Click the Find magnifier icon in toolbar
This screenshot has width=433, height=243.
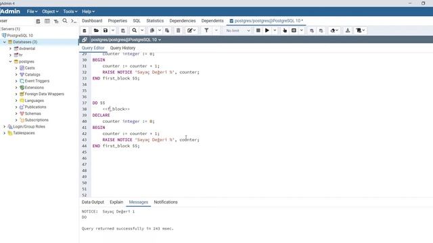(135, 30)
